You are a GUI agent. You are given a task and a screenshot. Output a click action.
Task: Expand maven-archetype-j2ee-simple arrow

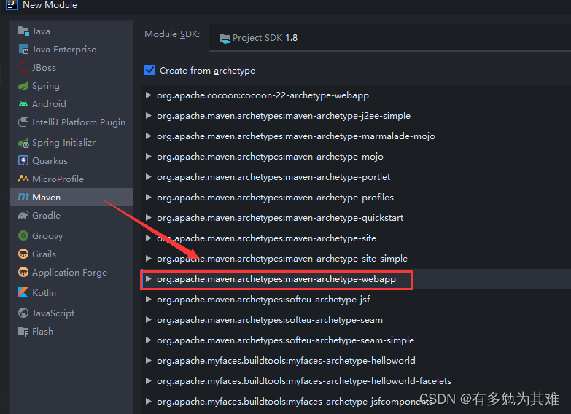pyautogui.click(x=149, y=116)
